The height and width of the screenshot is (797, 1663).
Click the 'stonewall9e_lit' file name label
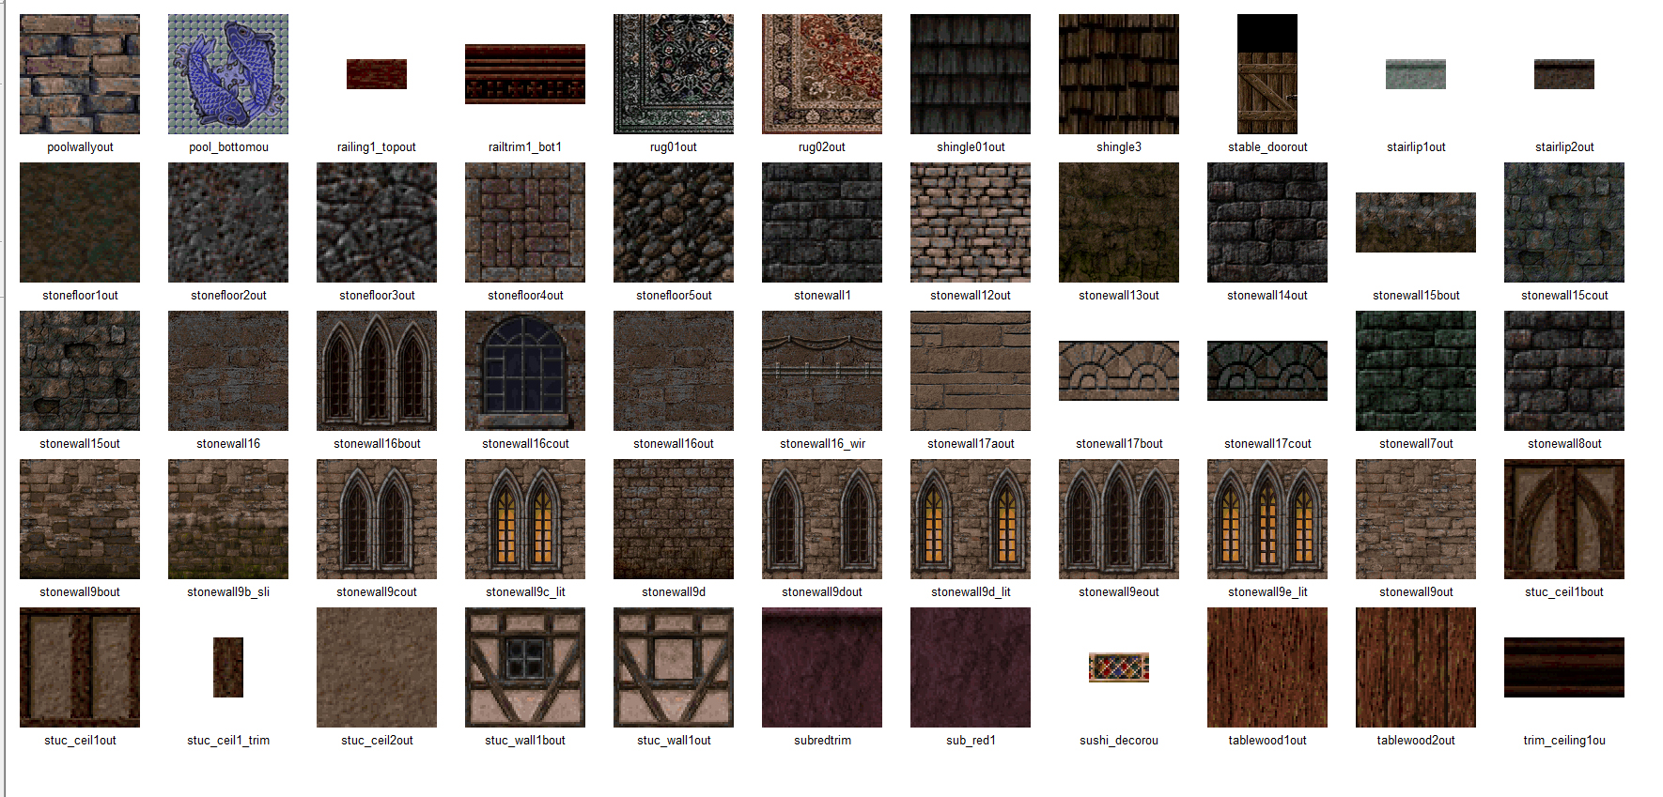tap(1267, 592)
